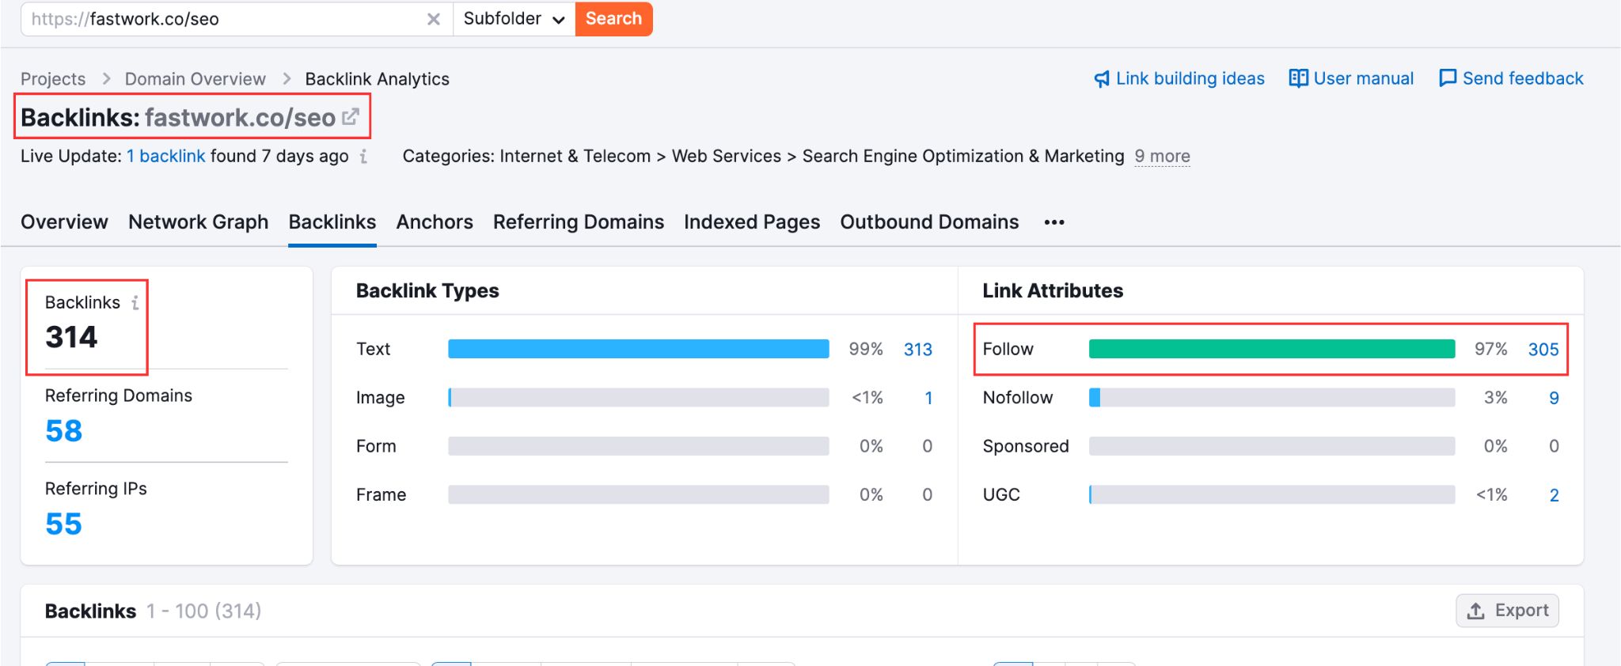1621x666 pixels.
Task: Click the Follow percentage '97%'
Action: (1490, 350)
